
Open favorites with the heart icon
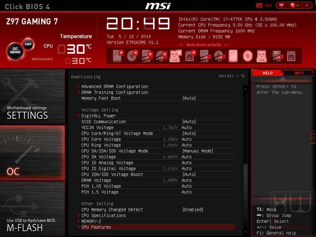click(x=281, y=5)
